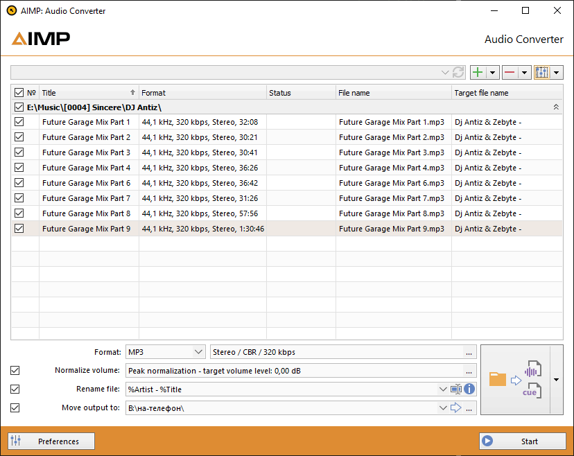Screen dimensions: 574x456
Task: Expand the Rename file template dropdown
Action: (x=442, y=389)
